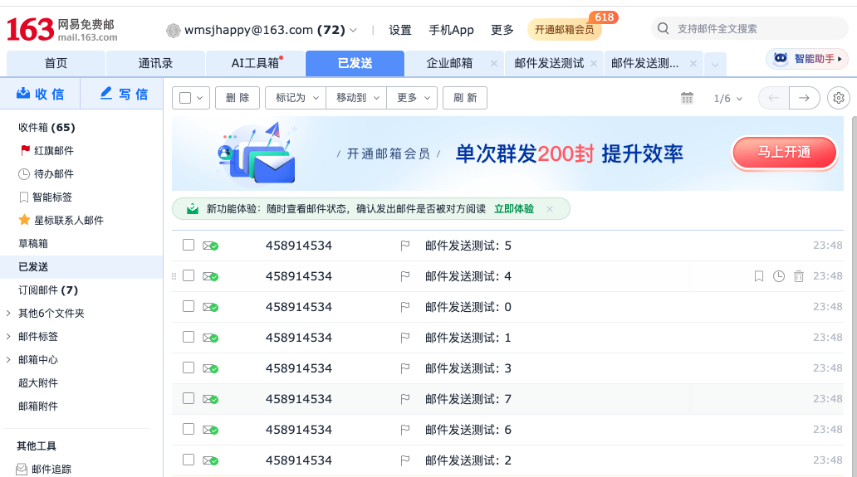Image resolution: width=857 pixels, height=477 pixels.
Task: Click the calendar date filter icon
Action: pos(687,98)
